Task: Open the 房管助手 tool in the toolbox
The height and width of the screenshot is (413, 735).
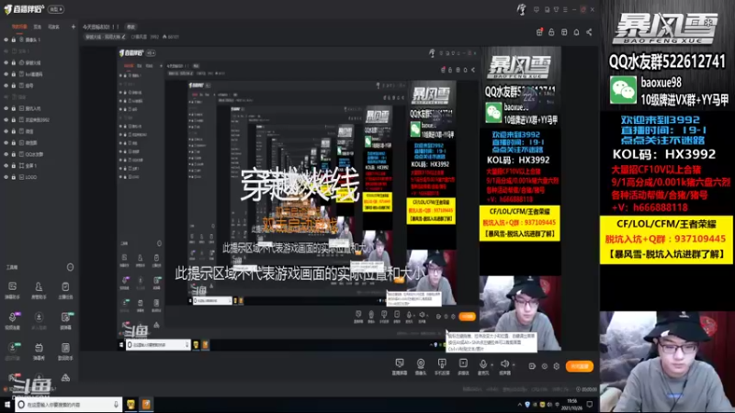Action: click(x=39, y=290)
